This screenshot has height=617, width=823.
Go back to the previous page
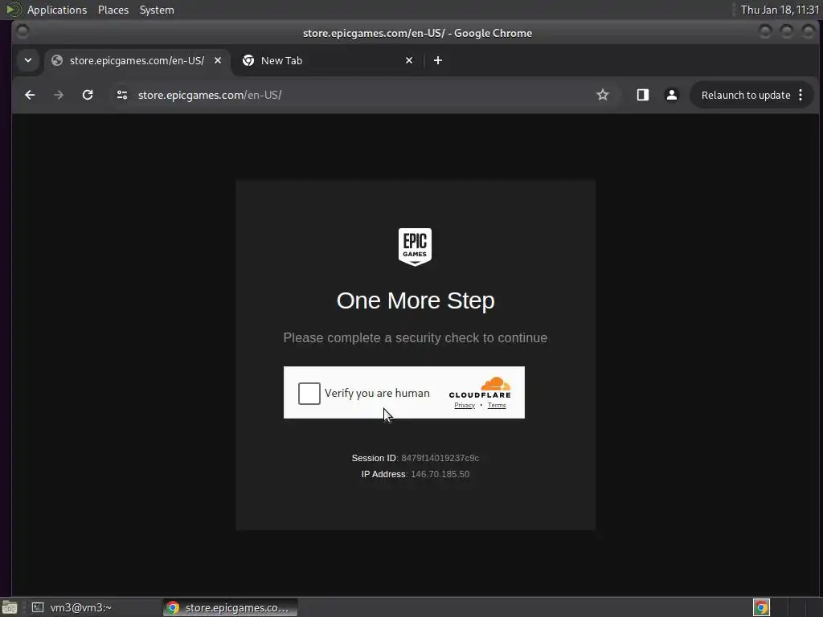(x=30, y=95)
